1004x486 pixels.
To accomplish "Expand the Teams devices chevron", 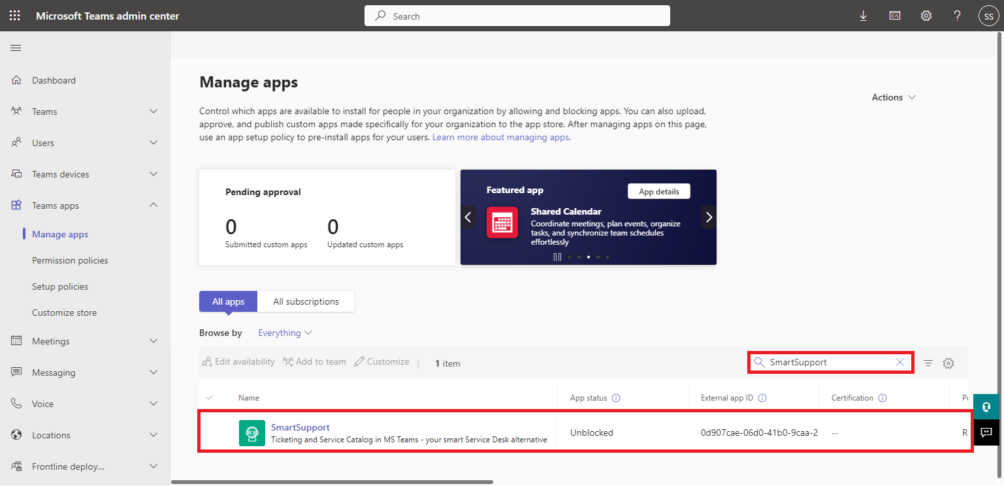I will (x=154, y=174).
